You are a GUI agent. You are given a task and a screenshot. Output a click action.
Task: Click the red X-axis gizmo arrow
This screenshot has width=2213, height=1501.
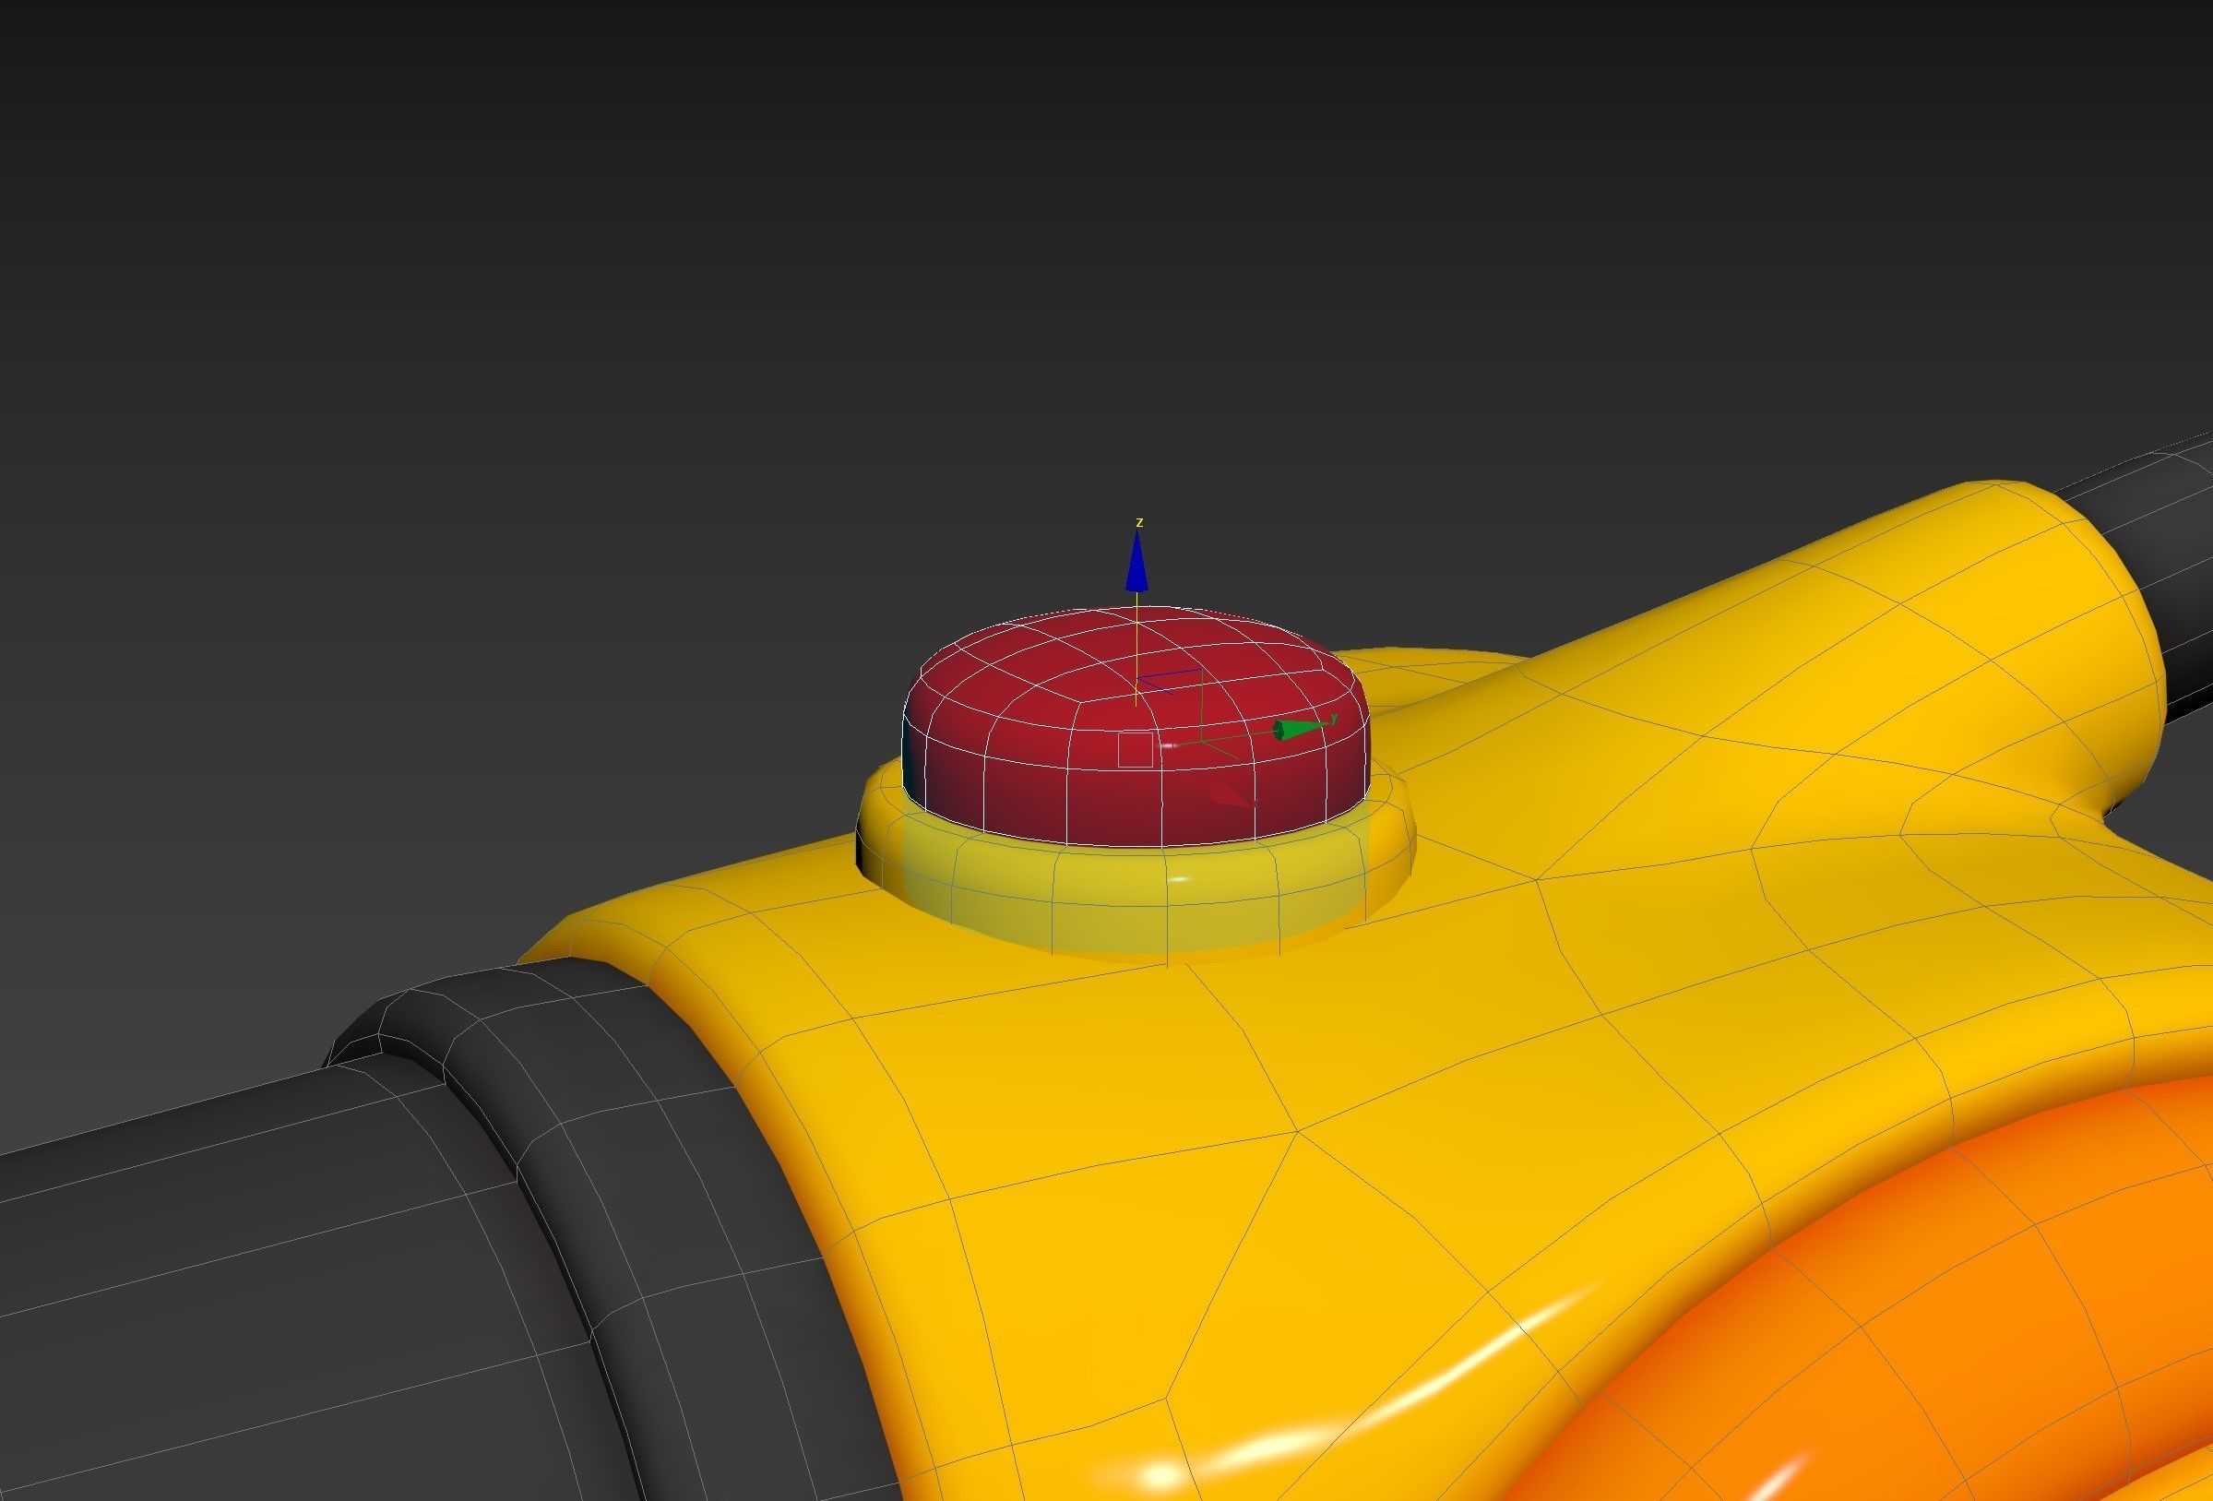pos(1231,793)
